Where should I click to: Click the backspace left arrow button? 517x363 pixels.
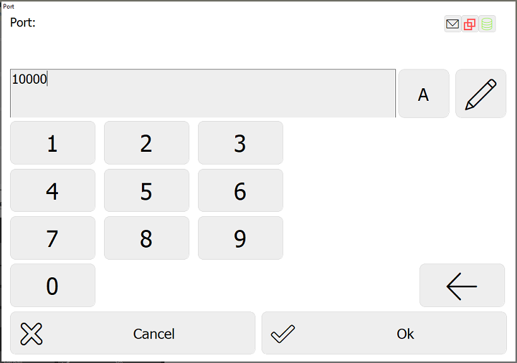click(x=462, y=285)
